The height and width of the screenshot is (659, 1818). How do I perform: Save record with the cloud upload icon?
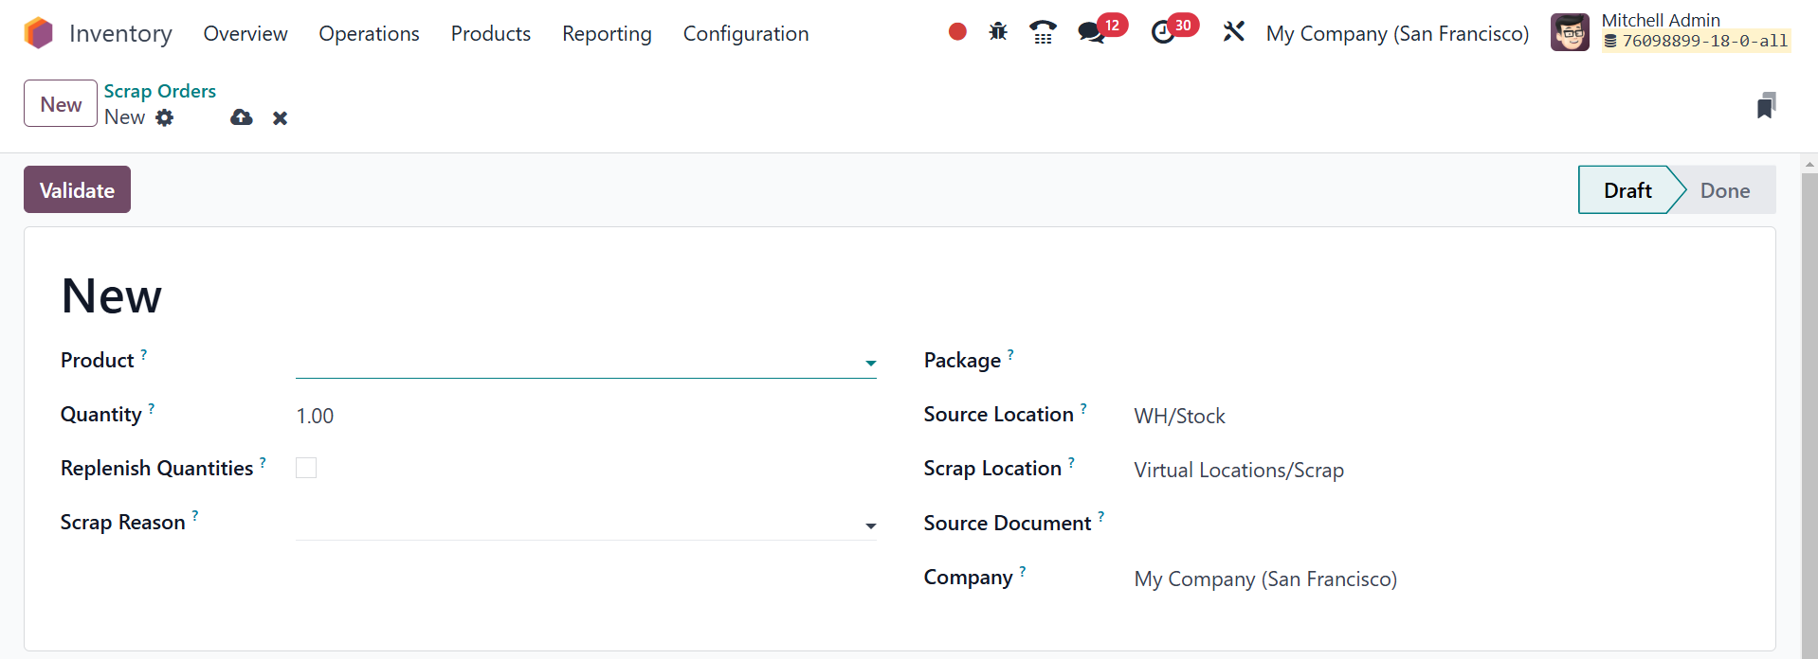(242, 117)
